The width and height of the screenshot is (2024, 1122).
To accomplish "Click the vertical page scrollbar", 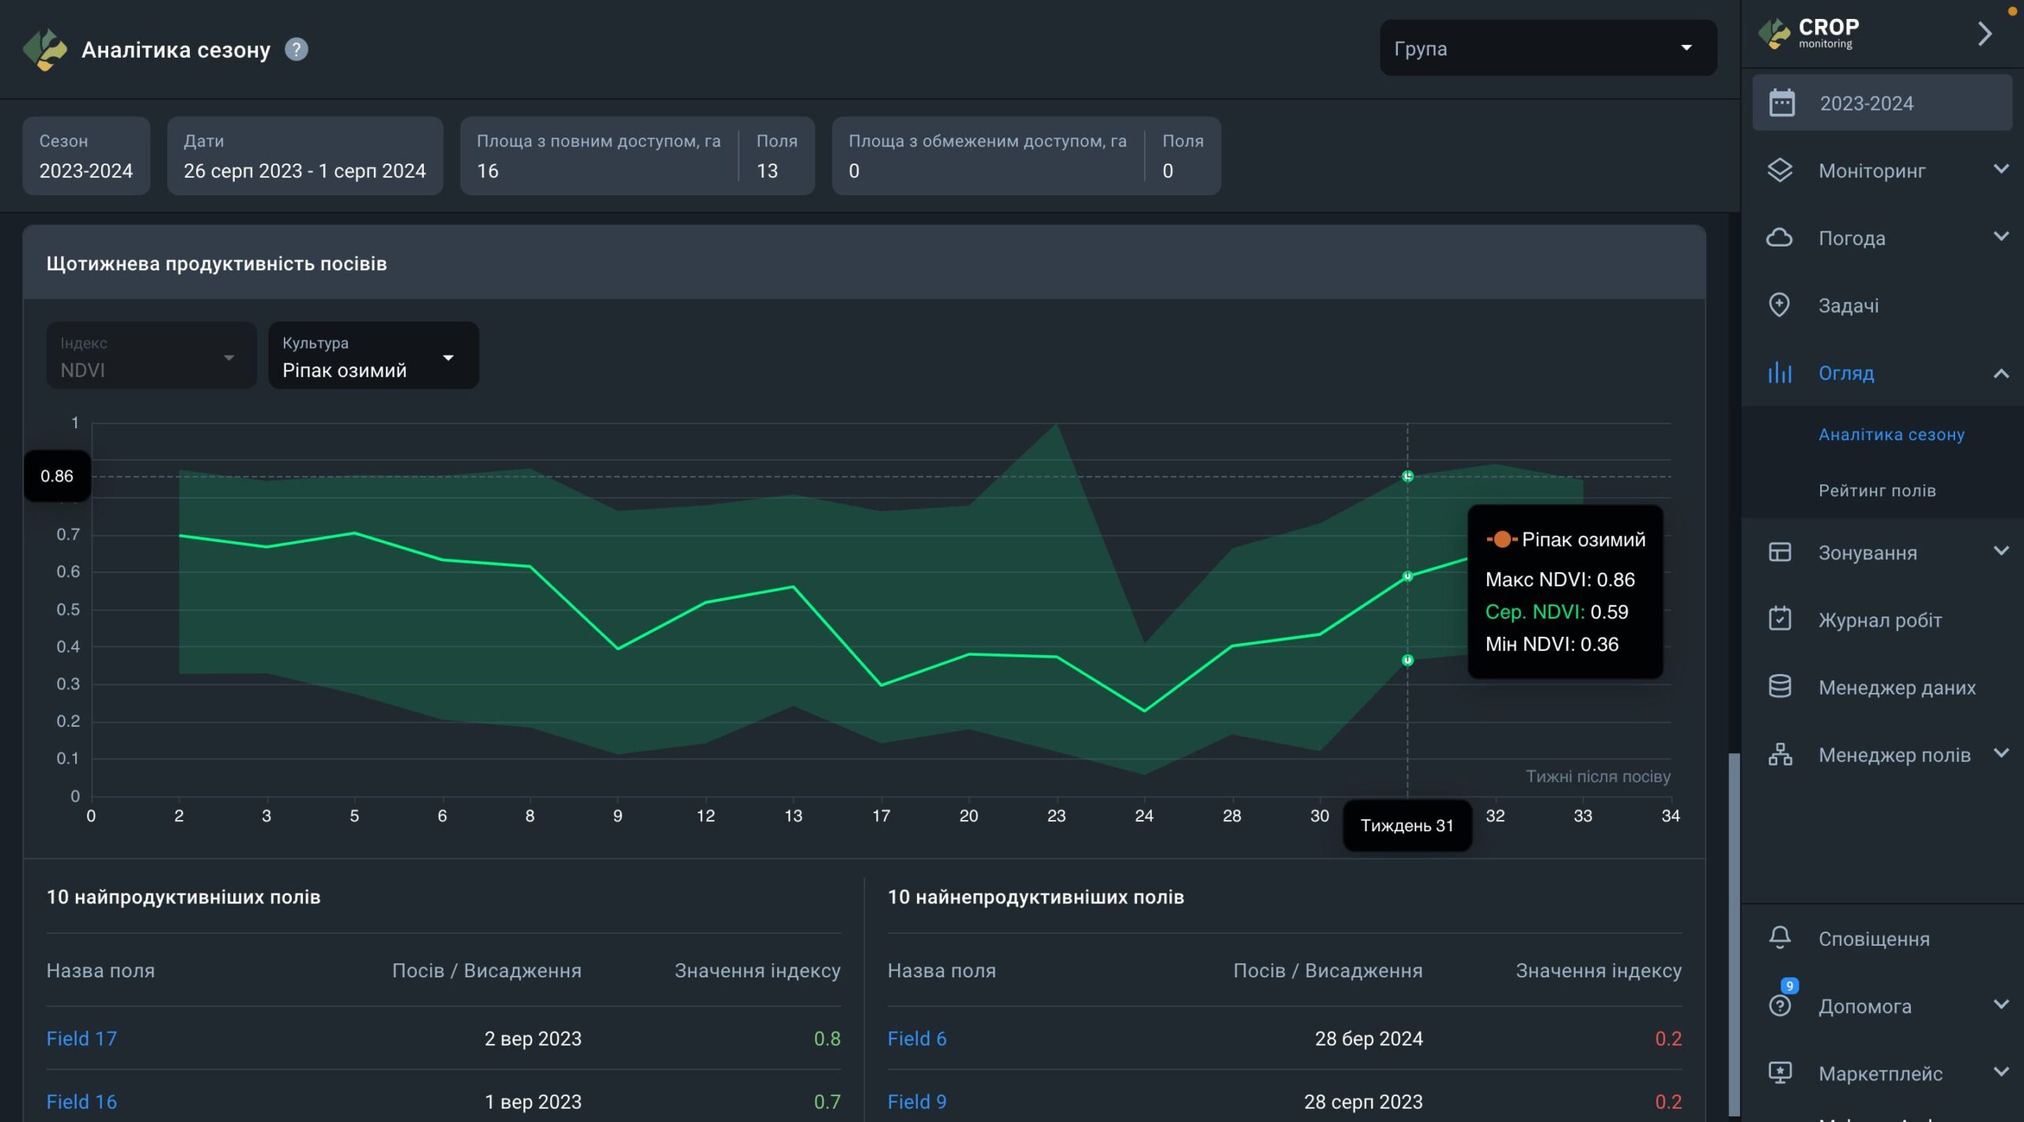I will pyautogui.click(x=1734, y=932).
